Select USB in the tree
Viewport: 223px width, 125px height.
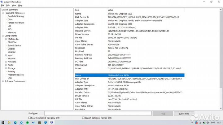10,78
